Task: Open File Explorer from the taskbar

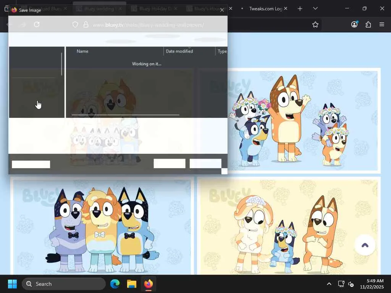Action: click(x=132, y=284)
